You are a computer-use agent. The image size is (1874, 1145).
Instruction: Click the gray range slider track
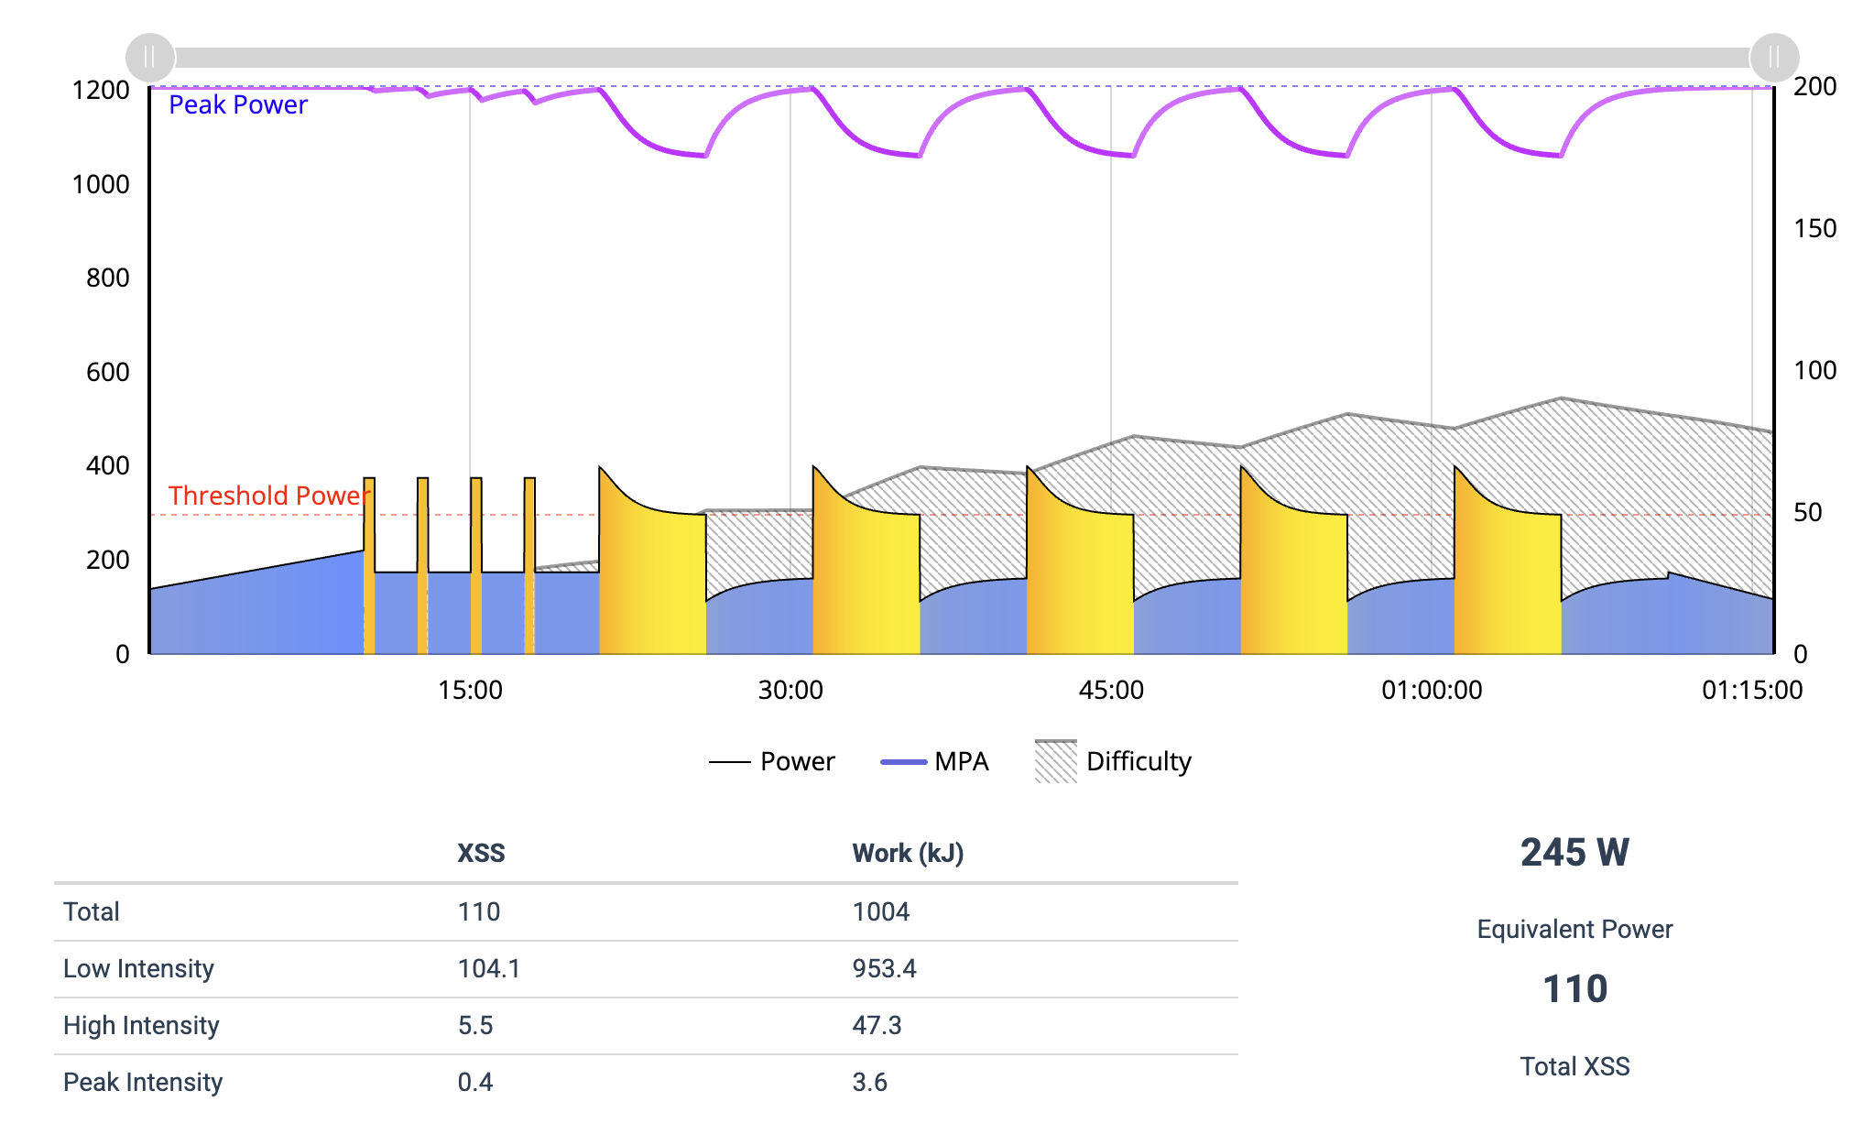[962, 58]
